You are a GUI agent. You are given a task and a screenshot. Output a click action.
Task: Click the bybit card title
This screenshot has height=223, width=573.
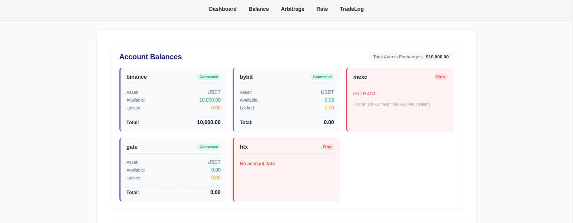pyautogui.click(x=246, y=77)
